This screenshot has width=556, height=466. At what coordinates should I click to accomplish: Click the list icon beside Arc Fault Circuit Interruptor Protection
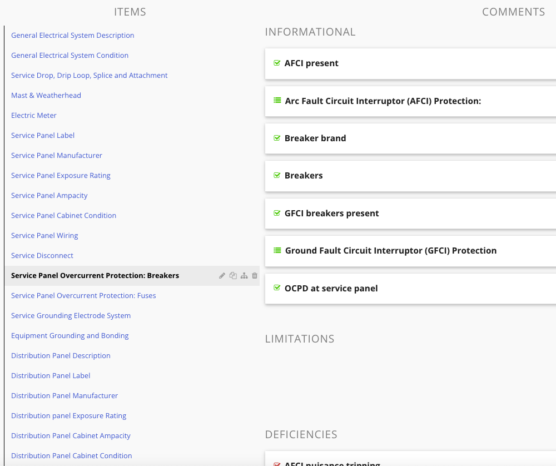[x=277, y=100]
